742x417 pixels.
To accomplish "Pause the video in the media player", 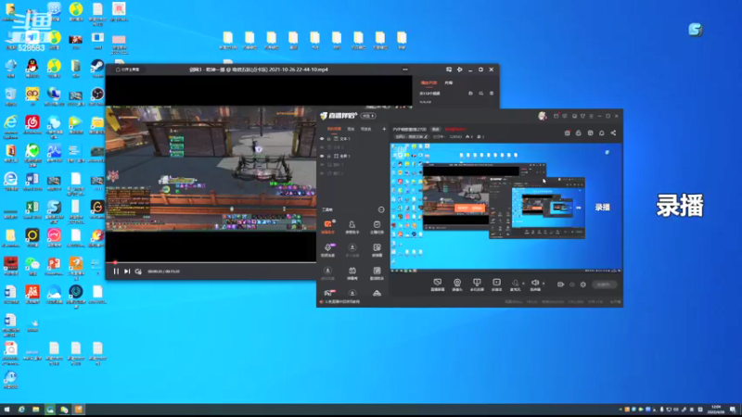I will [116, 272].
